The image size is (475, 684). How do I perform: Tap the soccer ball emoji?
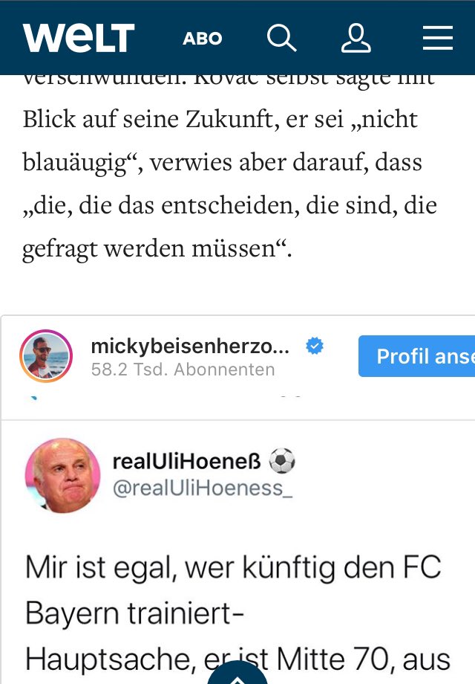[x=282, y=461]
